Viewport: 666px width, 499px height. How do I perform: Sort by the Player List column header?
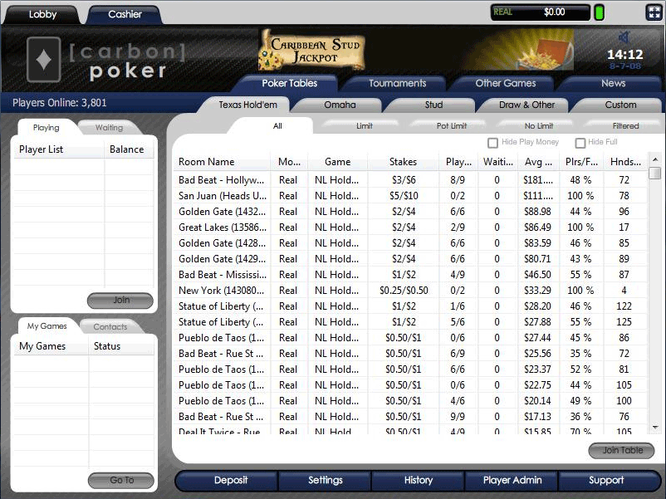59,149
